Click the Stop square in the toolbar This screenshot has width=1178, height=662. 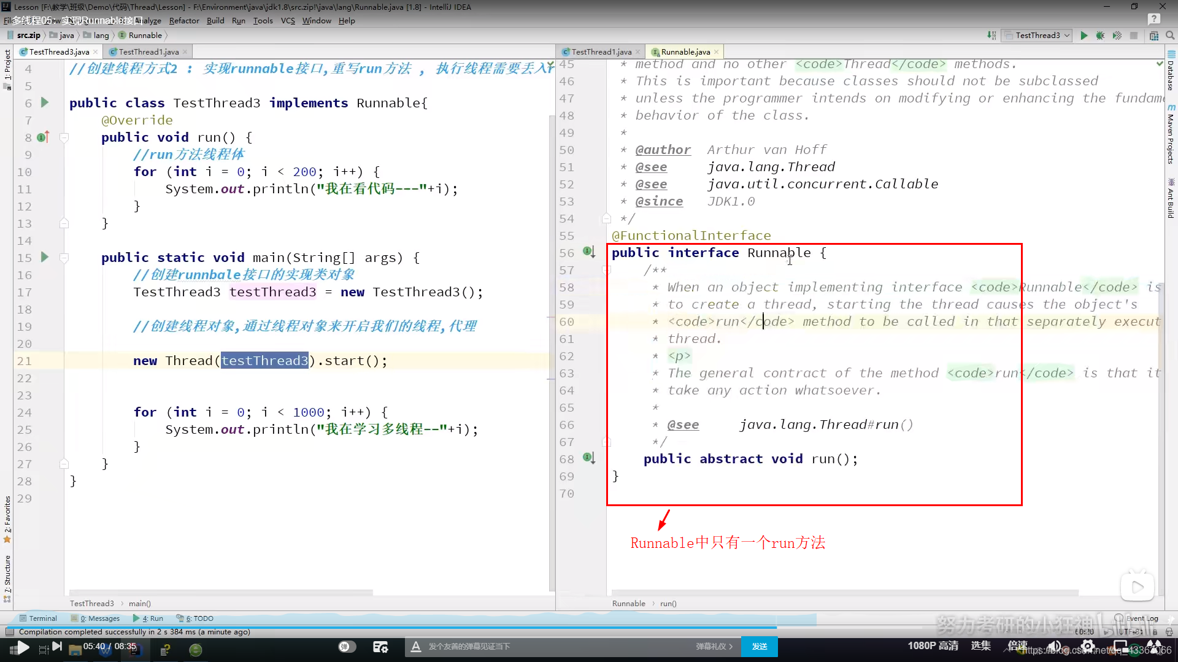coord(1134,36)
